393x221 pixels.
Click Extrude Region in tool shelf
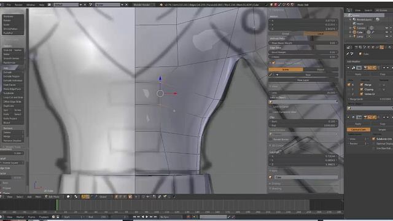13,76
